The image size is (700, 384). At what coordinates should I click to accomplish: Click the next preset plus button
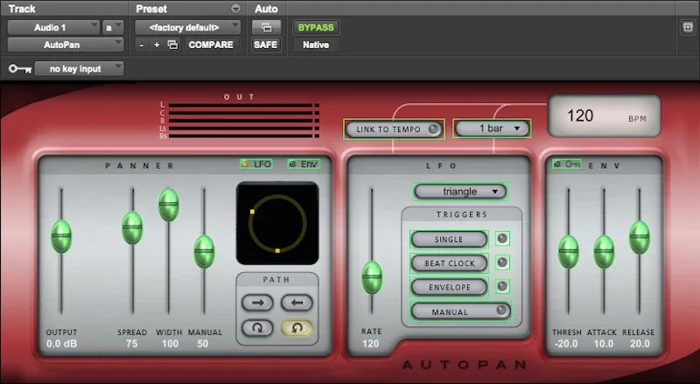tap(157, 45)
